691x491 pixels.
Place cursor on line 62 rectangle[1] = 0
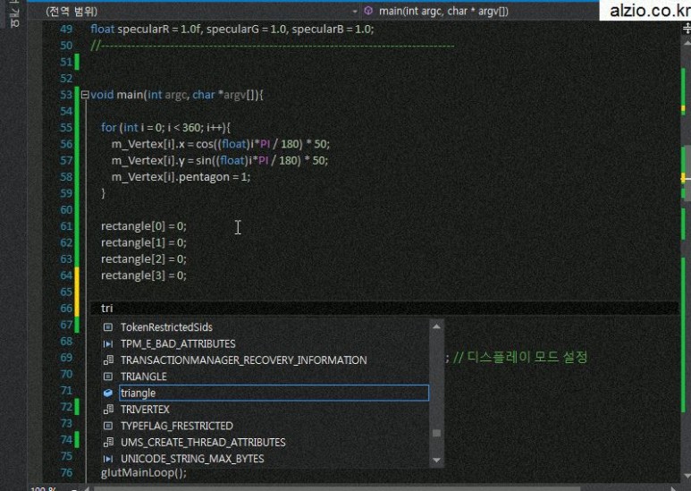tap(144, 242)
